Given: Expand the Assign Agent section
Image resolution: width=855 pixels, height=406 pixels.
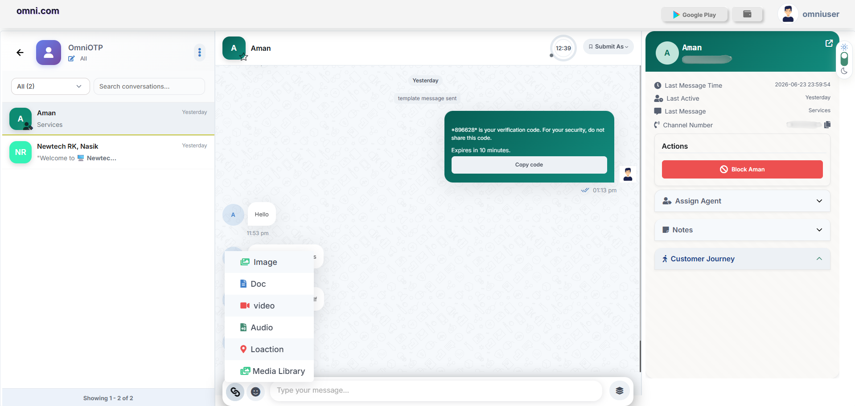Looking at the screenshot, I should 742,201.
